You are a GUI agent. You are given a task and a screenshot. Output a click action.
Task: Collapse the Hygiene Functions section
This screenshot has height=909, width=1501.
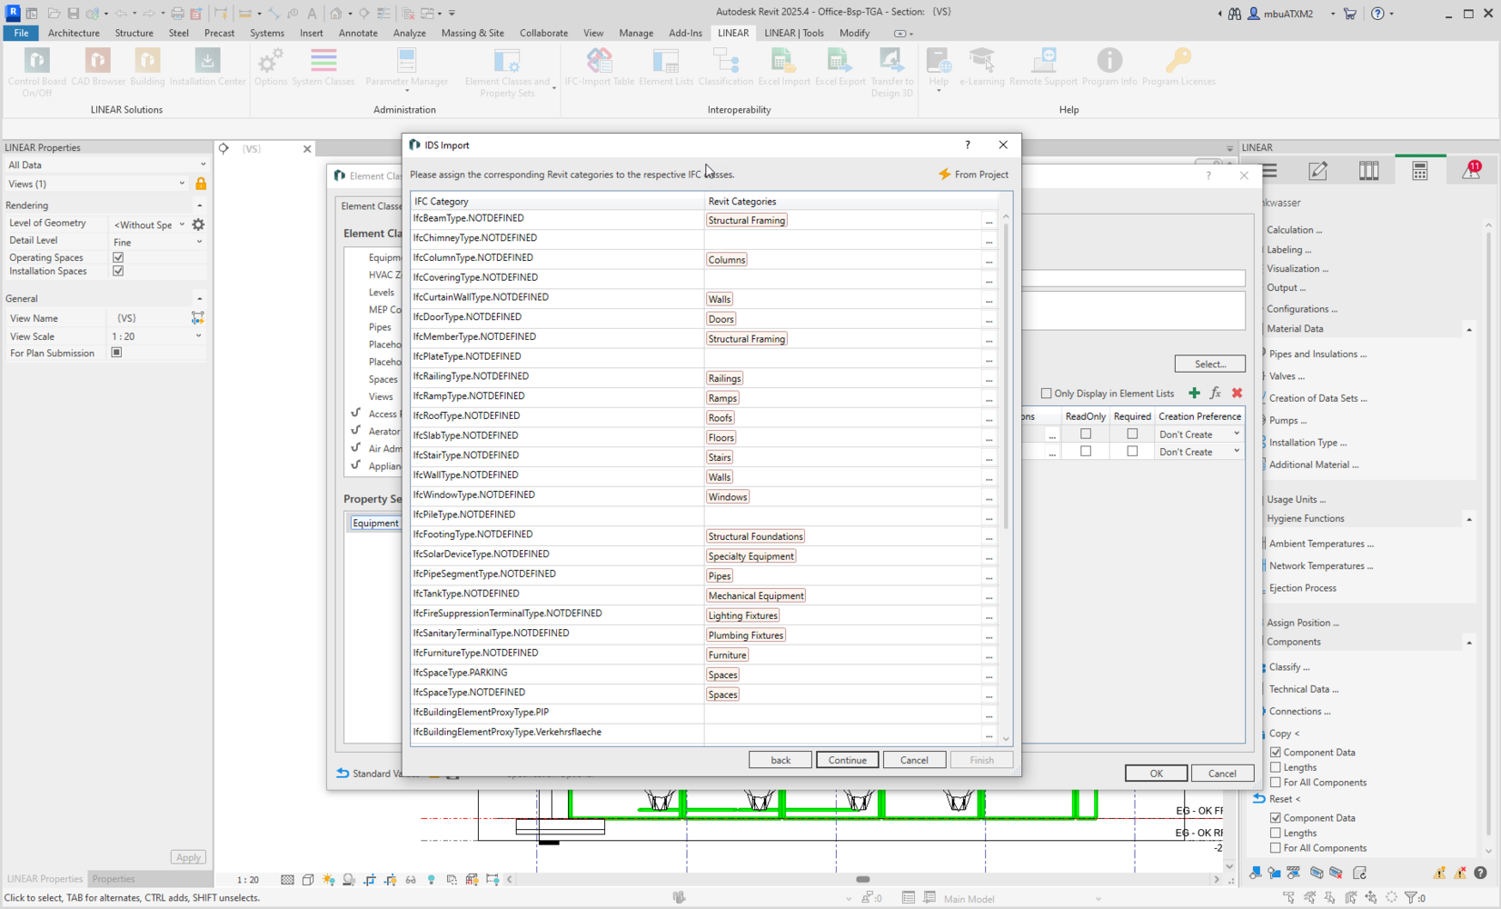pos(1469,519)
